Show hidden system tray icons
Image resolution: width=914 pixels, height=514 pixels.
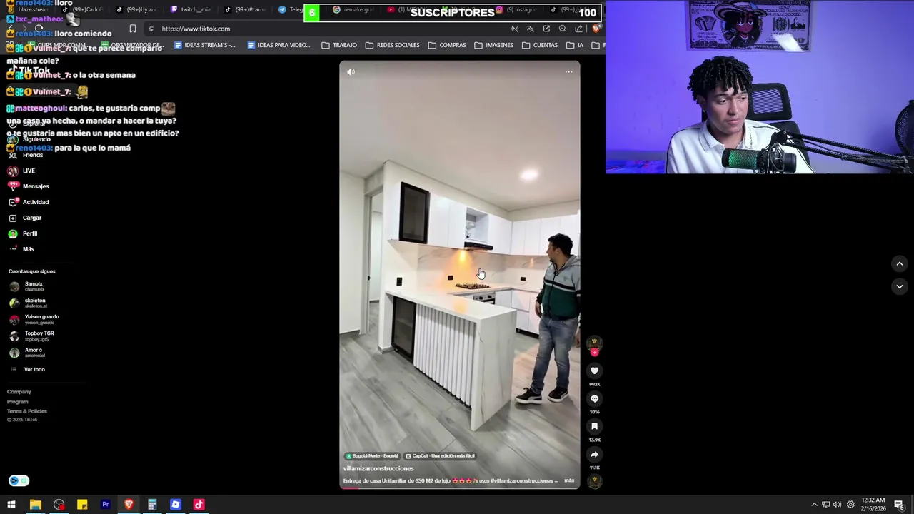coord(814,505)
